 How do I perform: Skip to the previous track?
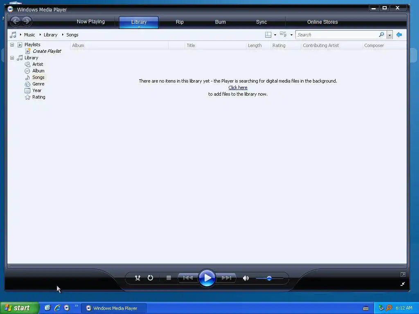pos(188,278)
